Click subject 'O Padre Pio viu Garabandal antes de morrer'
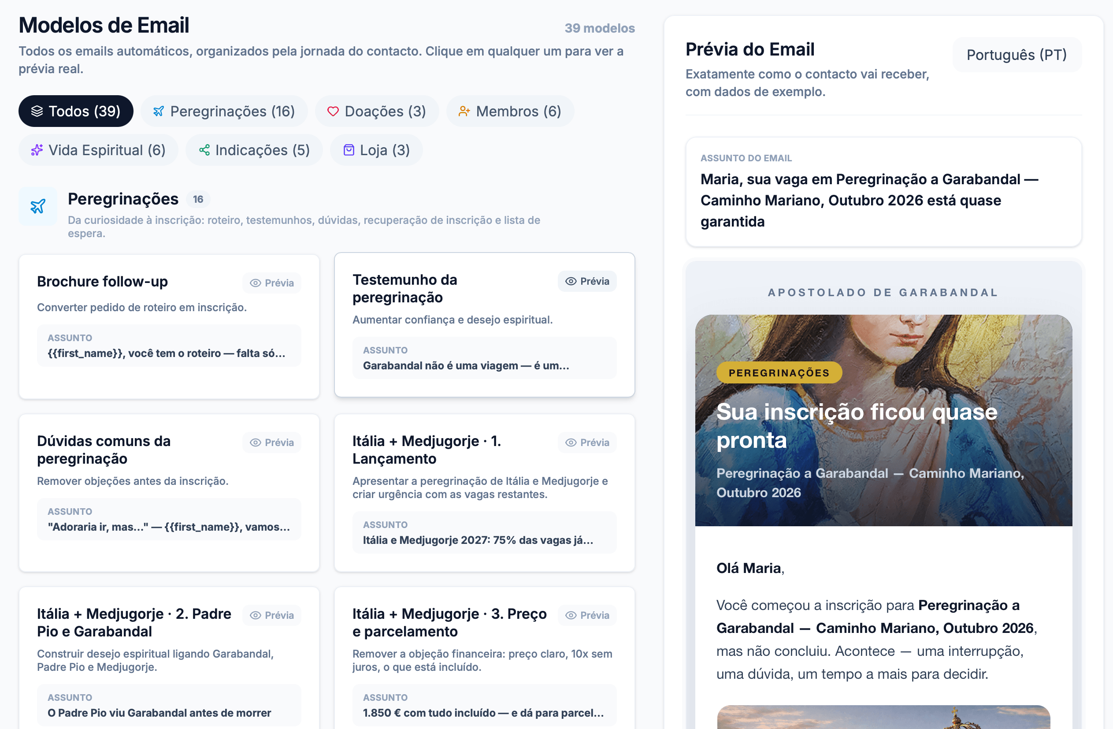 coord(160,713)
